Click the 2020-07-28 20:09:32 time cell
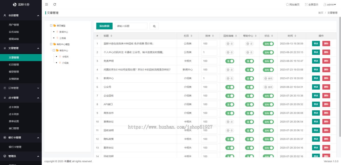This screenshot has height=165, width=341. [292, 104]
